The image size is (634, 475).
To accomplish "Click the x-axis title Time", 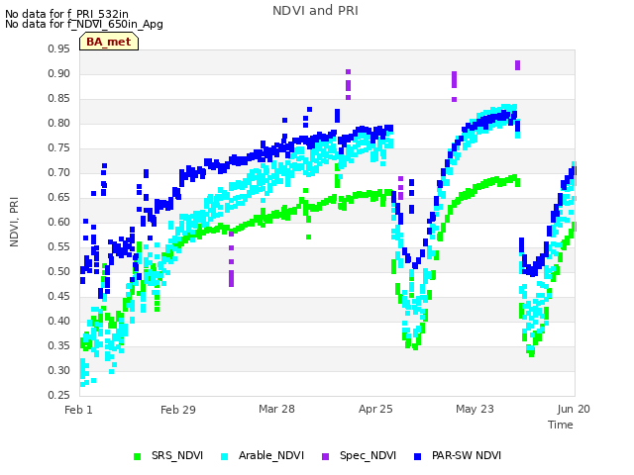I will 561,425.
